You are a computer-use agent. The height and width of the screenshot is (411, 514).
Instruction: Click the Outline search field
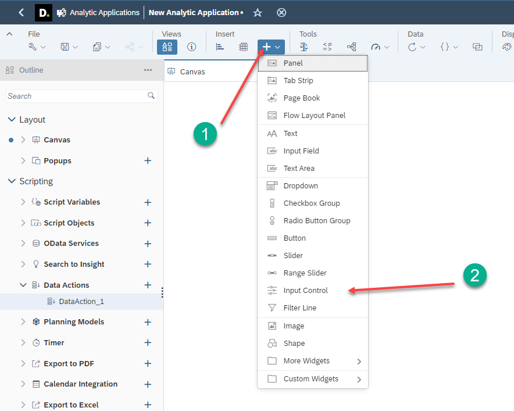[76, 96]
